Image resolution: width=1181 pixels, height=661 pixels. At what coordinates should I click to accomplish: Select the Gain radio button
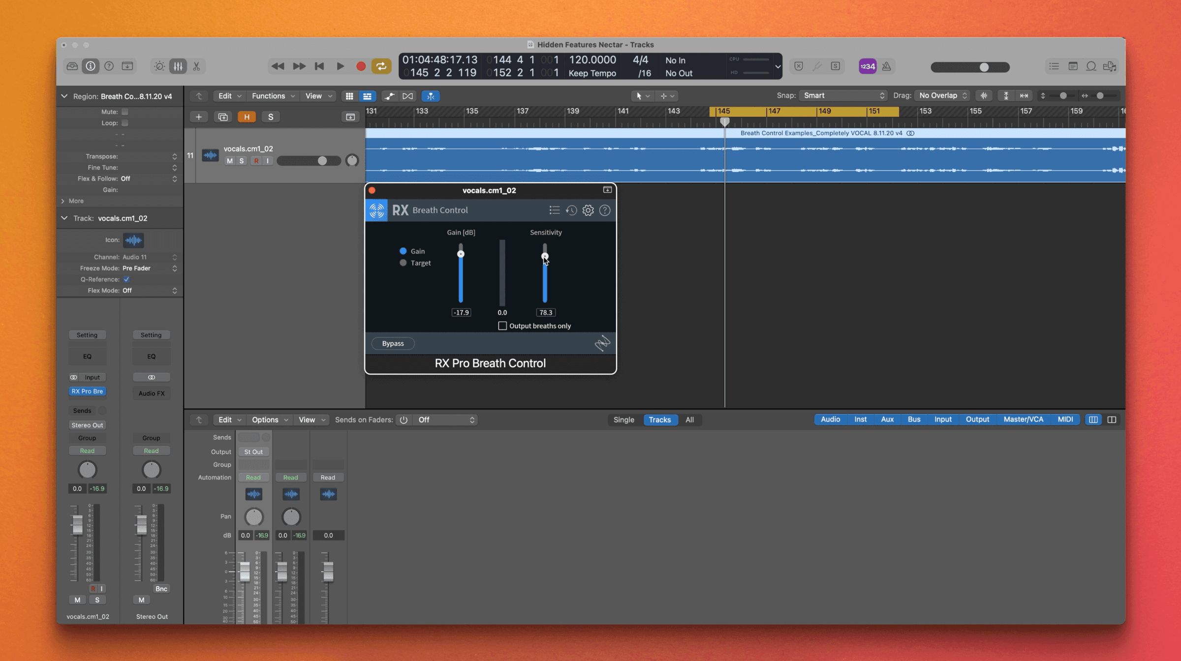[x=403, y=251]
